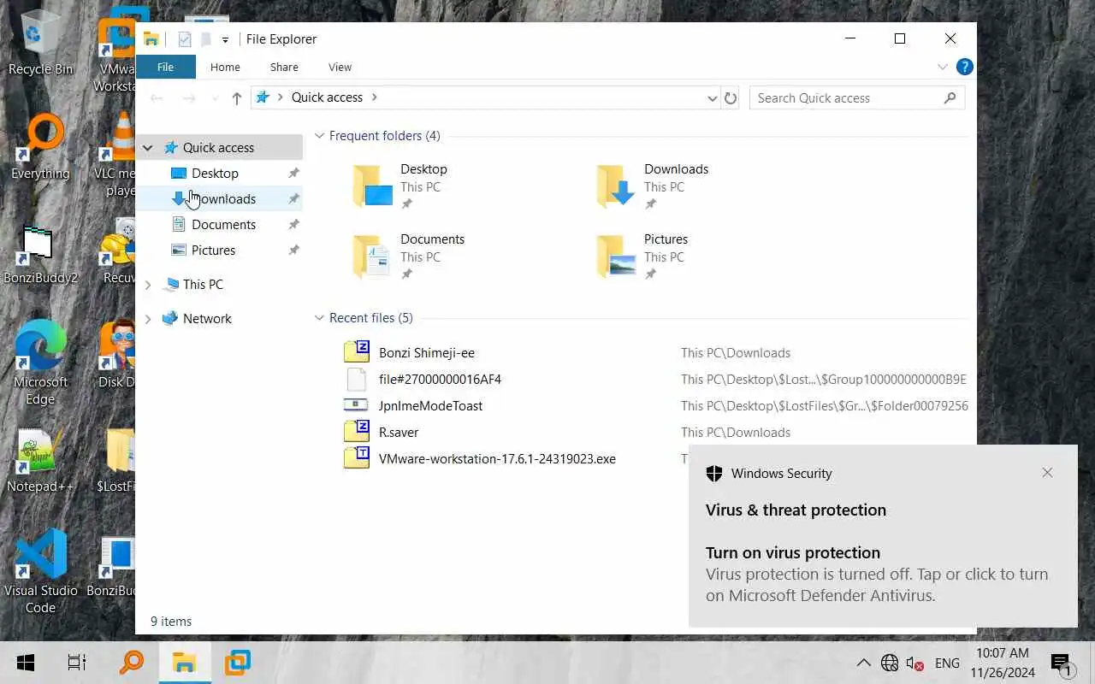Click the network globe tray icon

click(890, 663)
